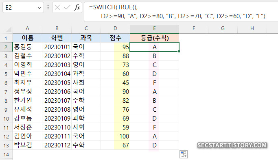Viewport: 278px width, 160px height.
Task: Click the subject cell 과학 in 박민수 row
Action: 86,74
